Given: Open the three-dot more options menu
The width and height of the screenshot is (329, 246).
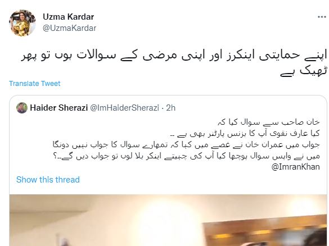Looking at the screenshot, I should [322, 17].
